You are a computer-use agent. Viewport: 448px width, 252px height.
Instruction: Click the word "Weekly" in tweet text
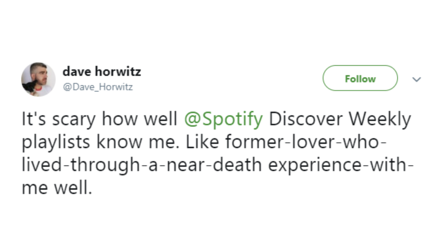point(380,119)
